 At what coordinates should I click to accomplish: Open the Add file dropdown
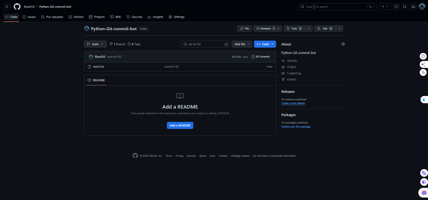pos(242,44)
